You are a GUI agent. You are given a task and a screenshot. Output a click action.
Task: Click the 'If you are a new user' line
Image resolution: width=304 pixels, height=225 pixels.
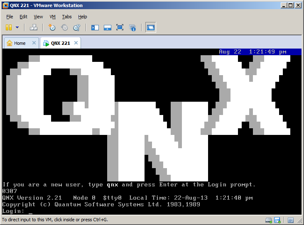[129, 185]
